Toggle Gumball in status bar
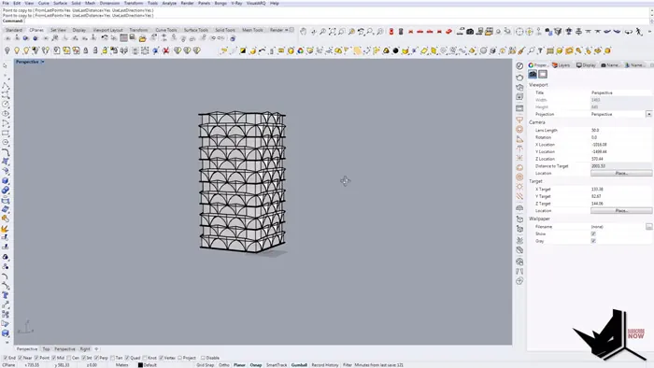This screenshot has height=368, width=654. coord(299,365)
